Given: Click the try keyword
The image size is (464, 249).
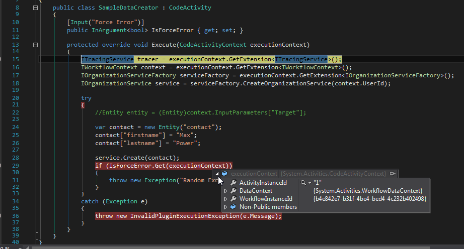Looking at the screenshot, I should (x=86, y=98).
